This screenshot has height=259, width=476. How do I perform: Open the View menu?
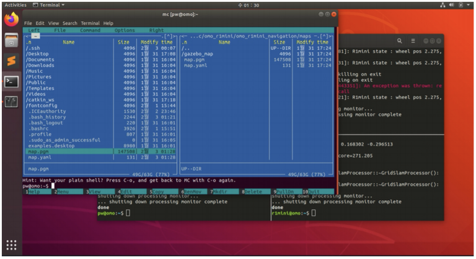pyautogui.click(x=53, y=23)
